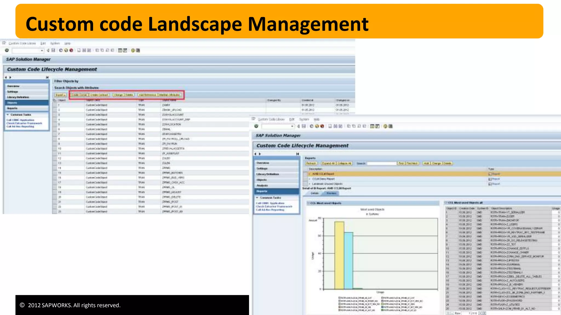
Task: Click the Find binoculars icon in left window
Action: [x=84, y=50]
